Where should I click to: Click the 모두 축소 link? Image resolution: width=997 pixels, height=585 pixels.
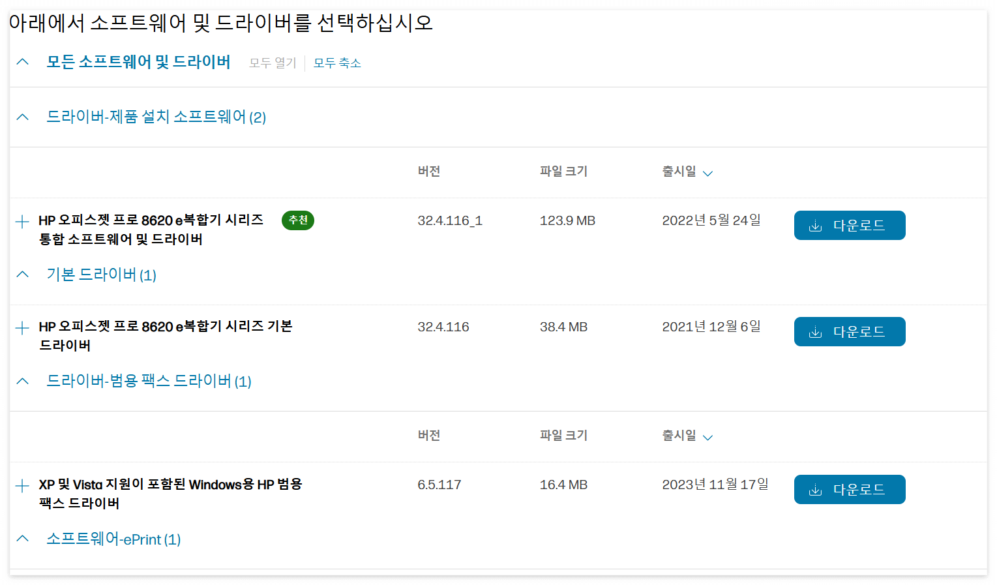pyautogui.click(x=337, y=63)
